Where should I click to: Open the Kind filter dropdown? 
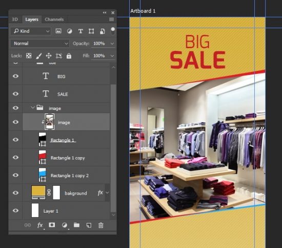point(31,31)
